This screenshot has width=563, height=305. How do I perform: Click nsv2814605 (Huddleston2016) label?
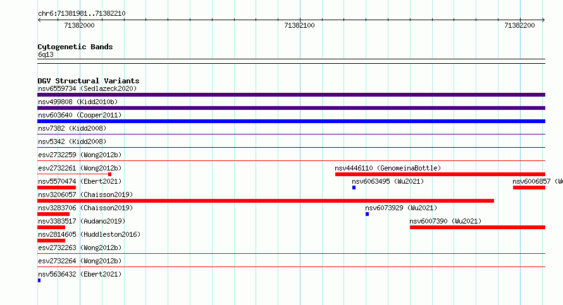[x=89, y=234]
